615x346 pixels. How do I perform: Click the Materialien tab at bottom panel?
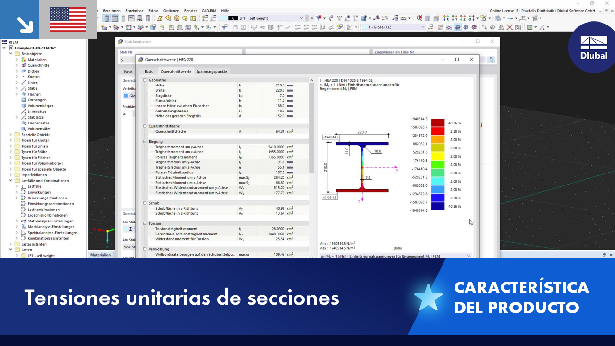100,255
